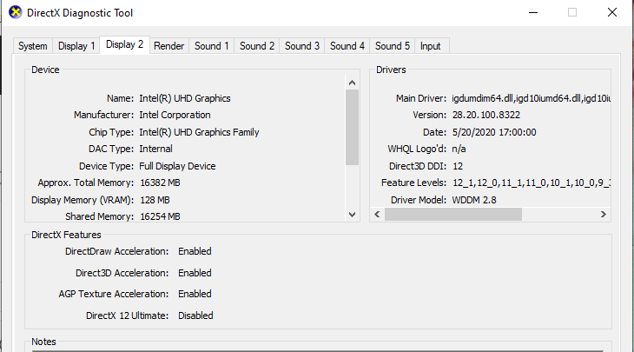Click Device list scroll up arrow
The height and width of the screenshot is (352, 634).
coord(353,83)
